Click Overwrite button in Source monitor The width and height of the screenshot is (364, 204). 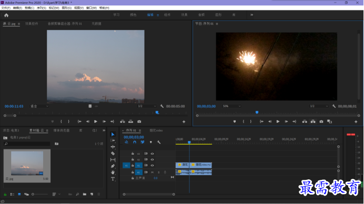tap(130, 122)
